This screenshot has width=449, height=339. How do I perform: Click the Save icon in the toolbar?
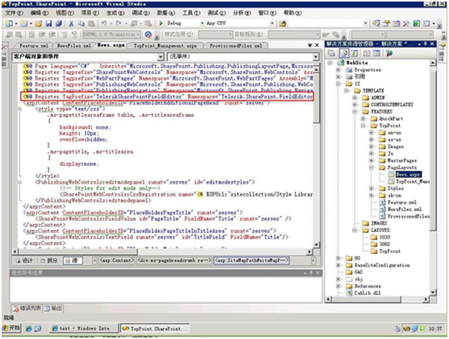49,24
